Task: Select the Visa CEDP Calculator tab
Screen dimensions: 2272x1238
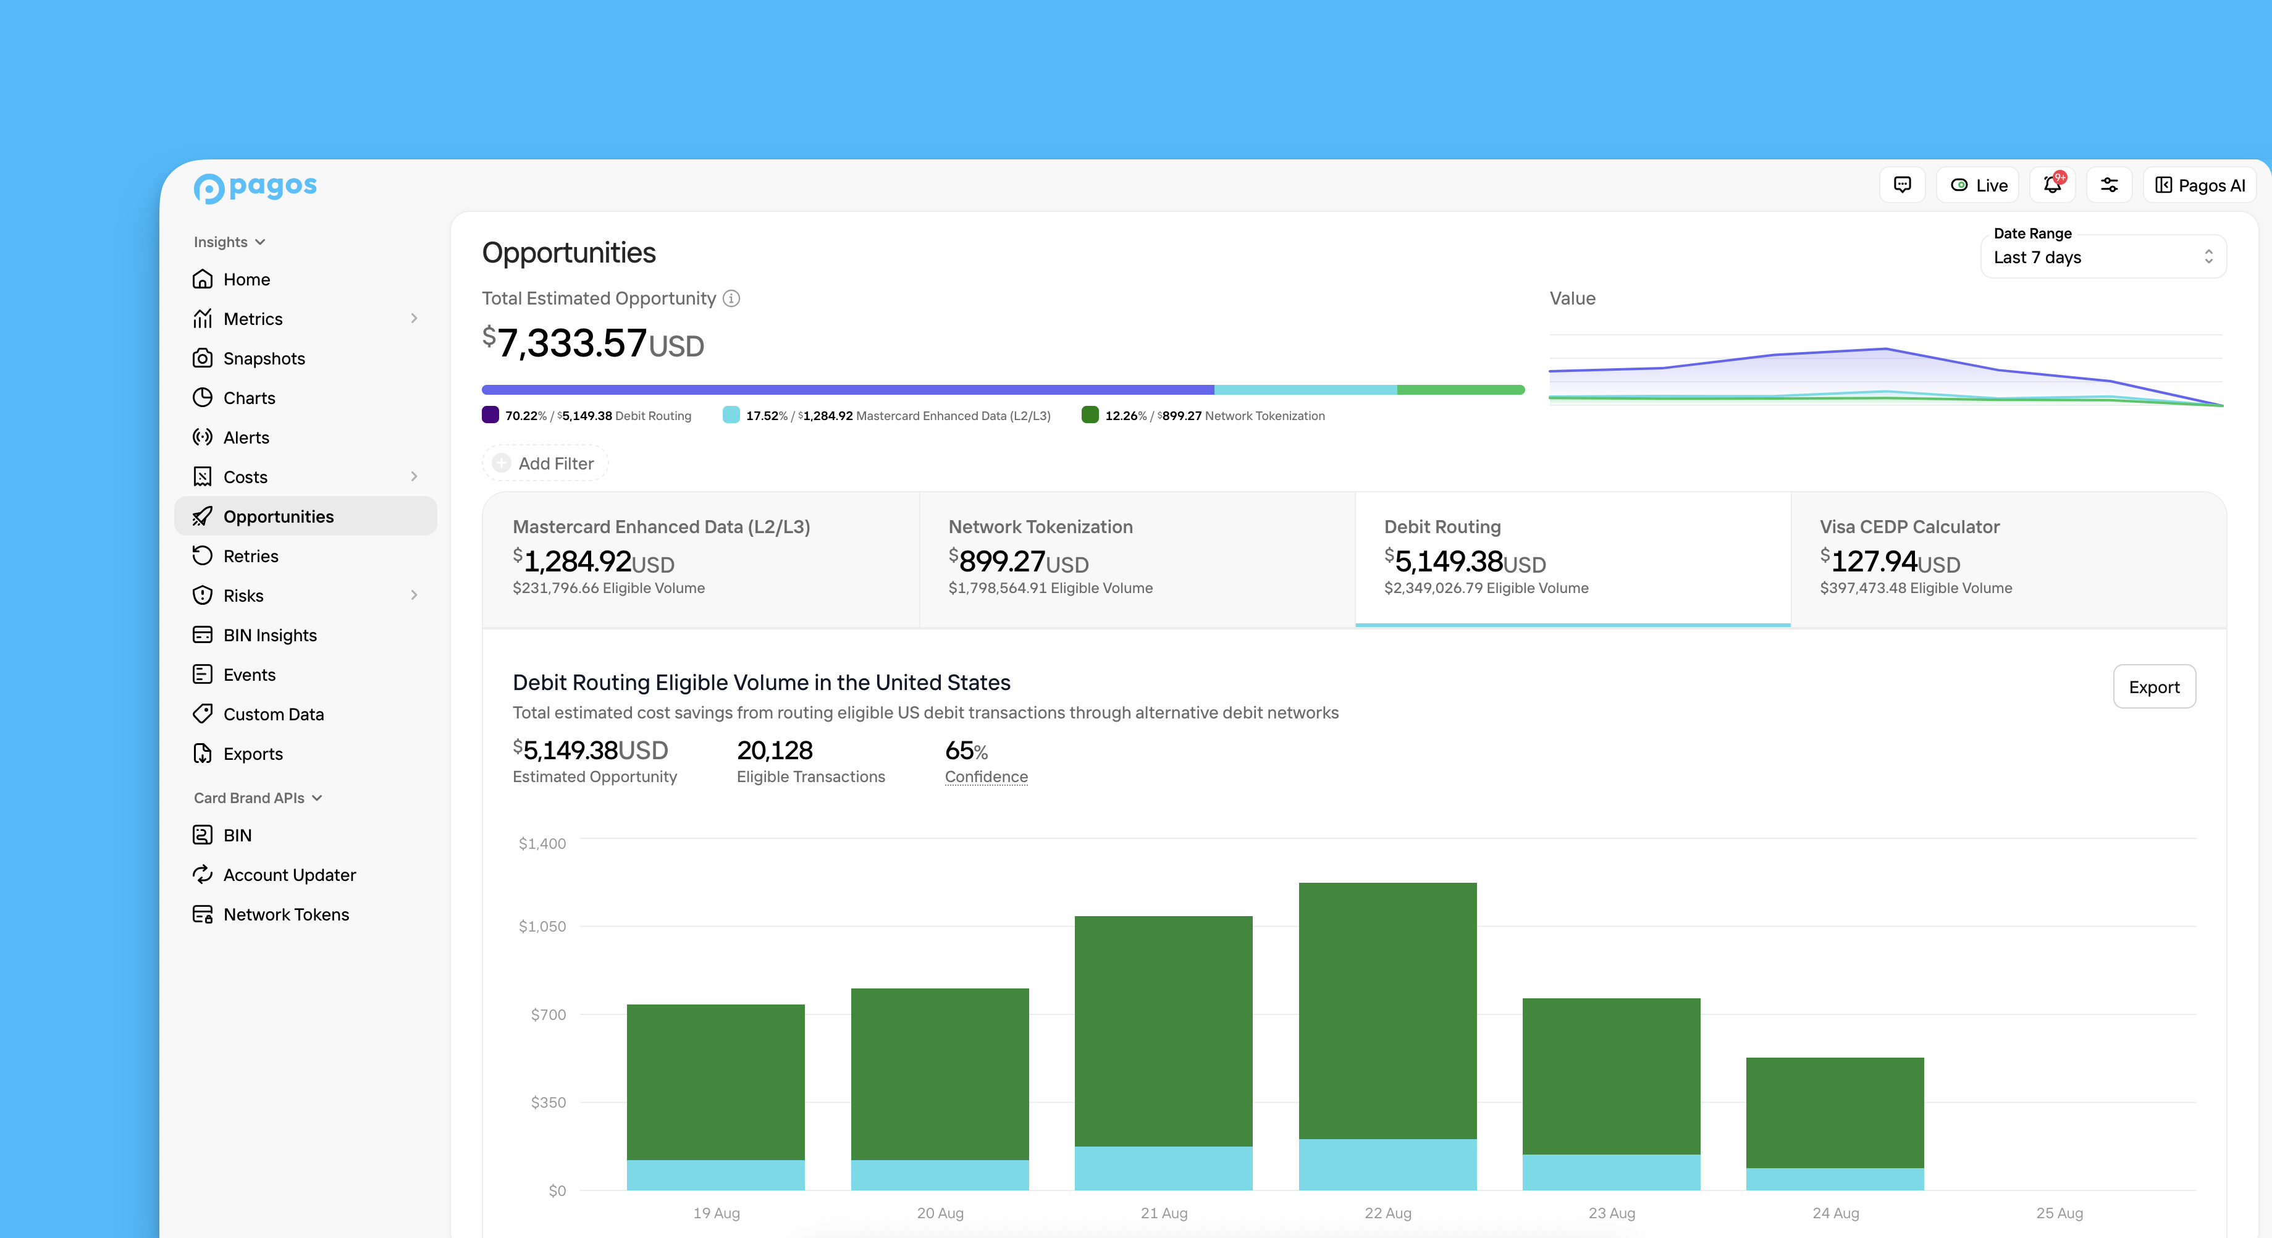Action: [x=2008, y=559]
